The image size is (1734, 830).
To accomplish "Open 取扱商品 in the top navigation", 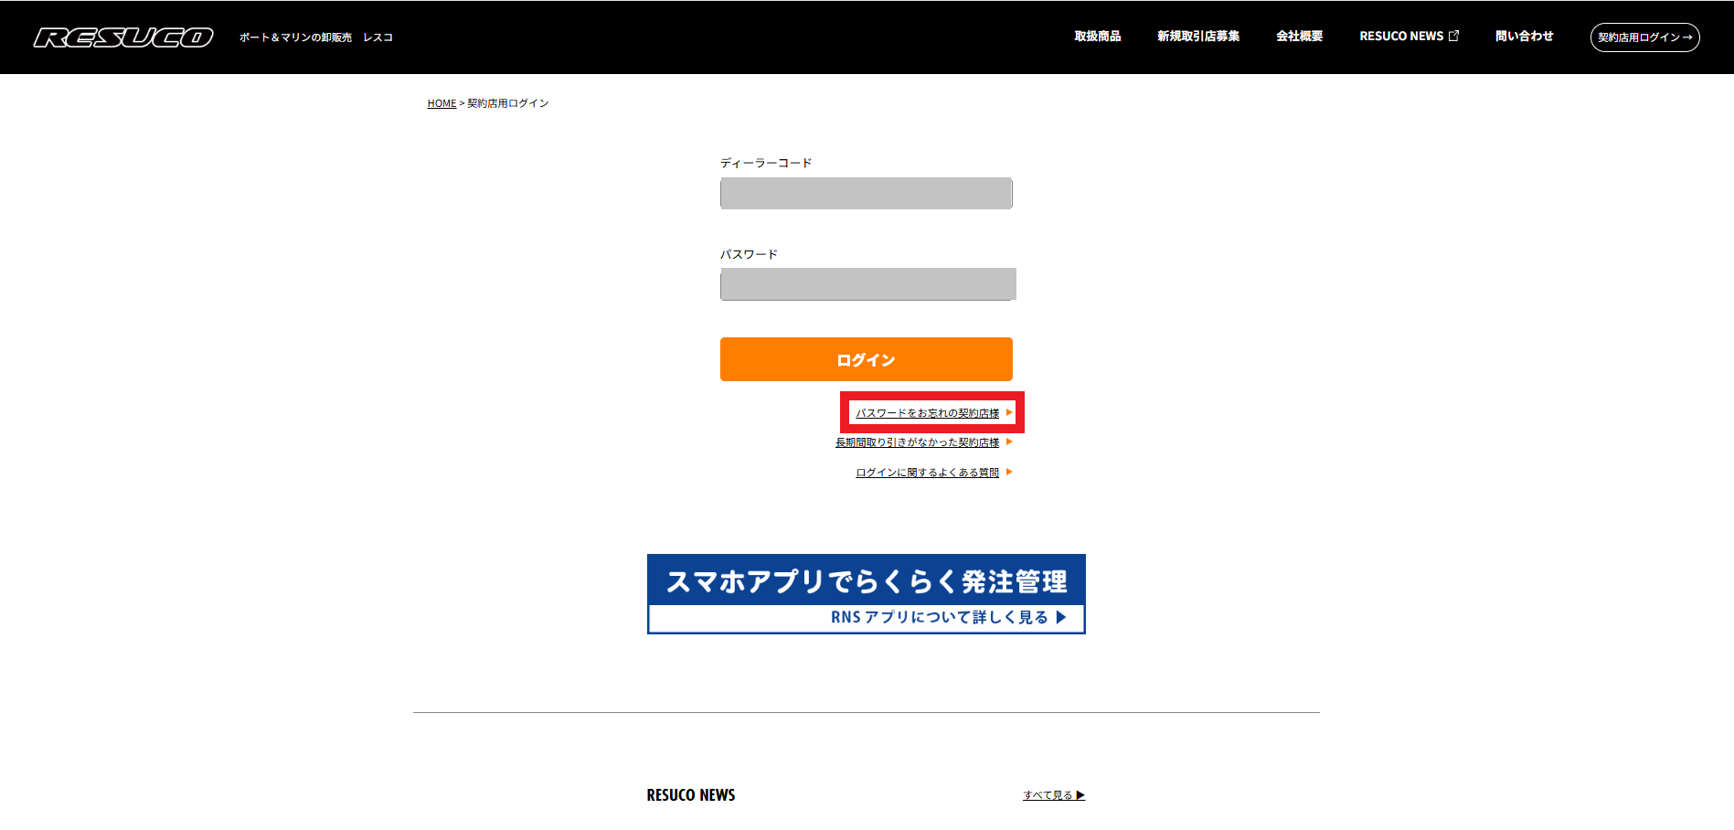I will 1097,37.
